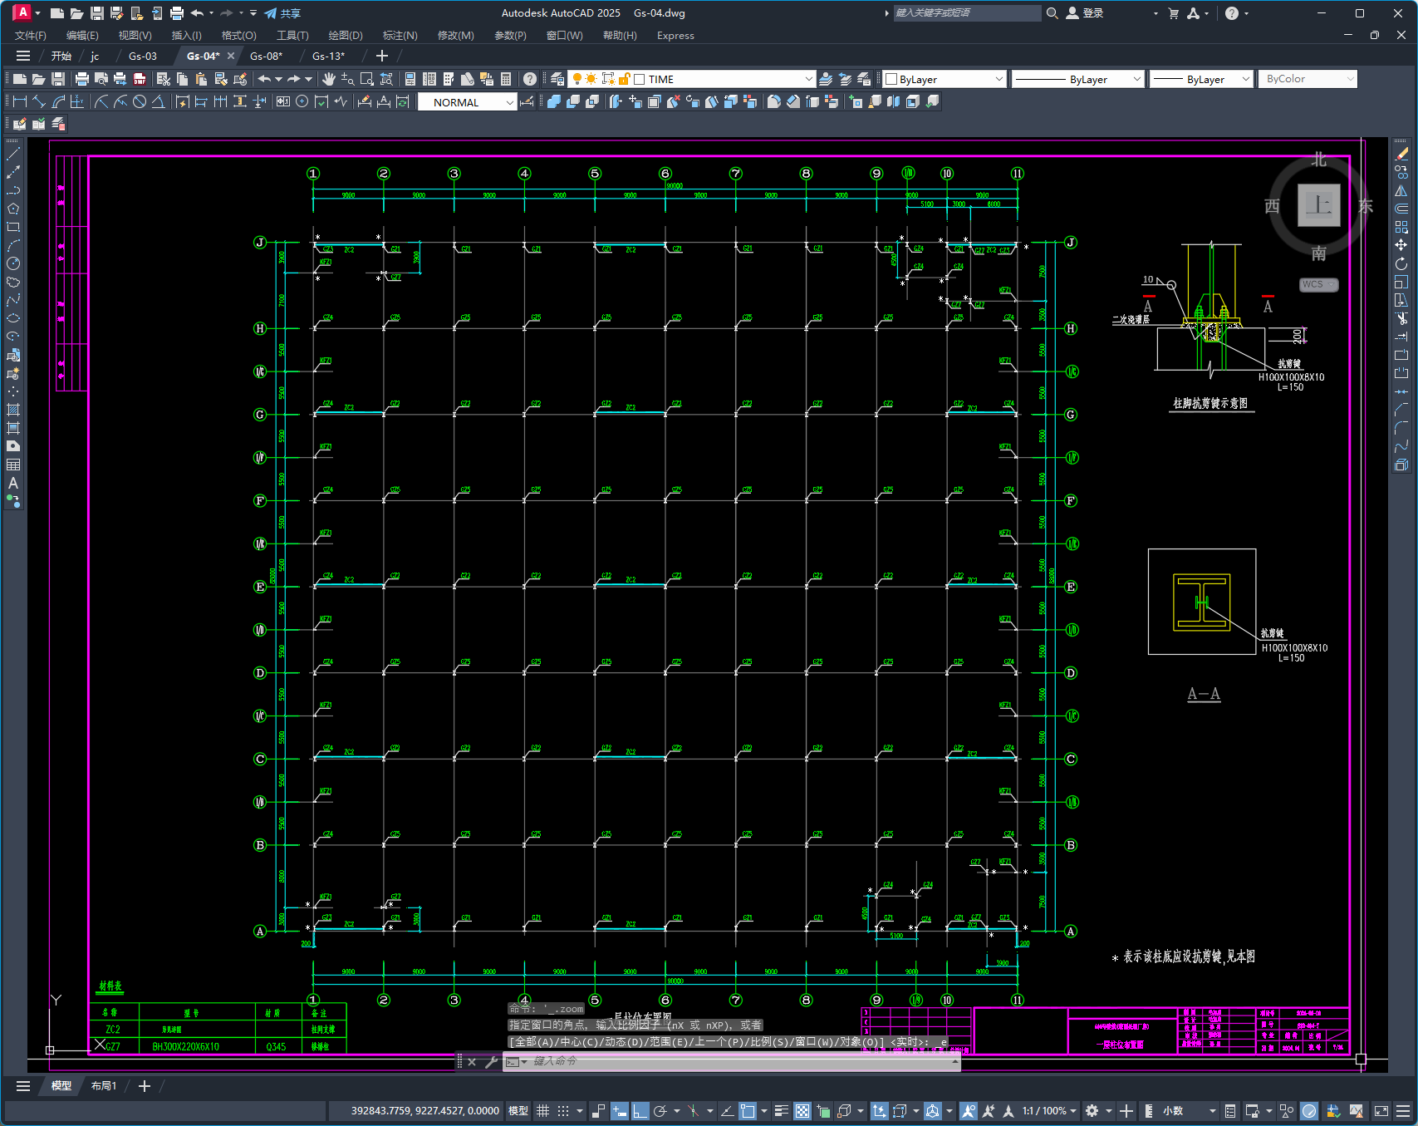
Task: Select the Linear dimension tool
Action: point(20,101)
